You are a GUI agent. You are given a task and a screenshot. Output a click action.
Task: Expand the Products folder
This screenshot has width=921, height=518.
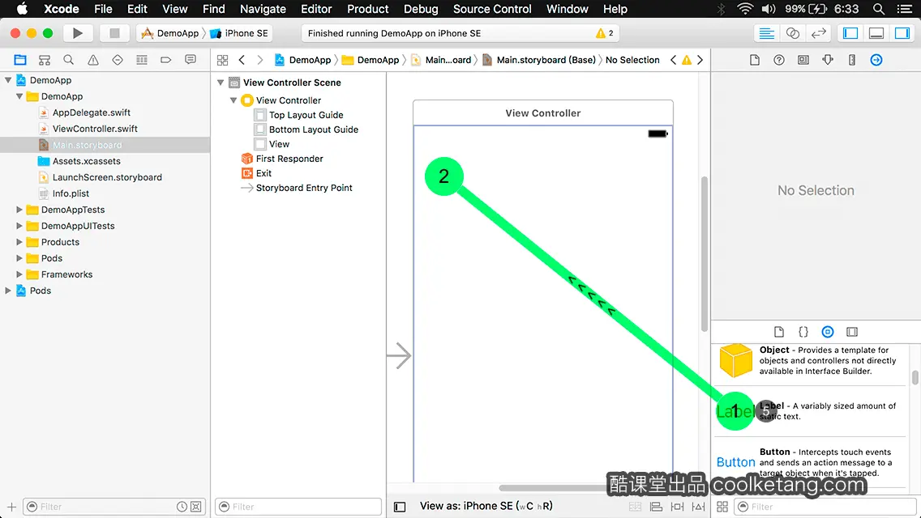[x=19, y=242]
